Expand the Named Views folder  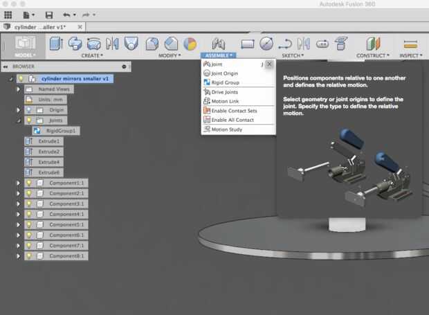click(x=18, y=89)
